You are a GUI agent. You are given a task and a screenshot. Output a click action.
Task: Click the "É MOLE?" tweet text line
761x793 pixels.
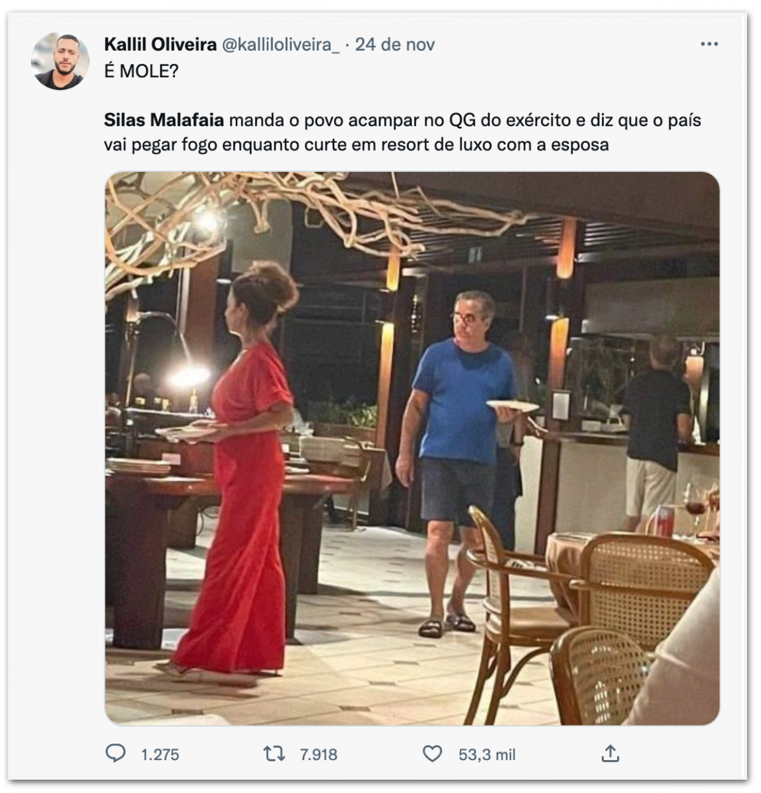pos(141,71)
